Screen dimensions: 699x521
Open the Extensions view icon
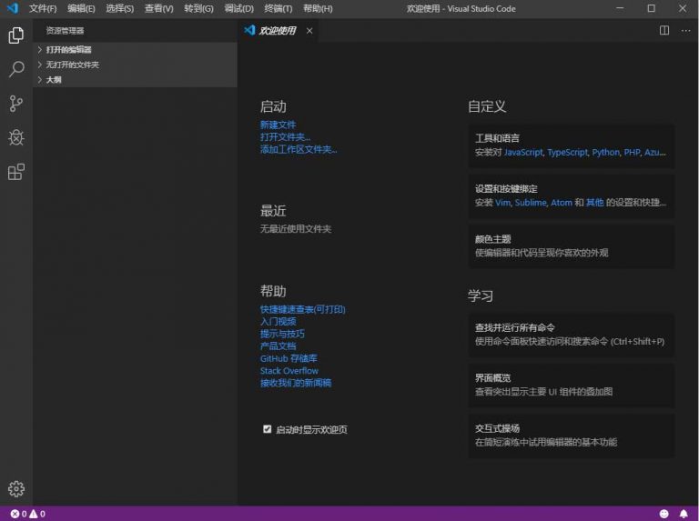tap(16, 172)
